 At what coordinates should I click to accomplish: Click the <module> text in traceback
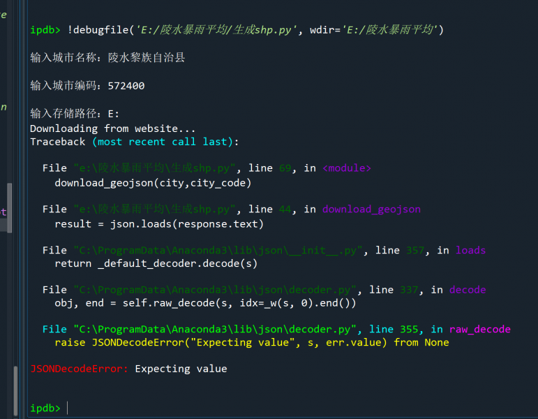(347, 168)
